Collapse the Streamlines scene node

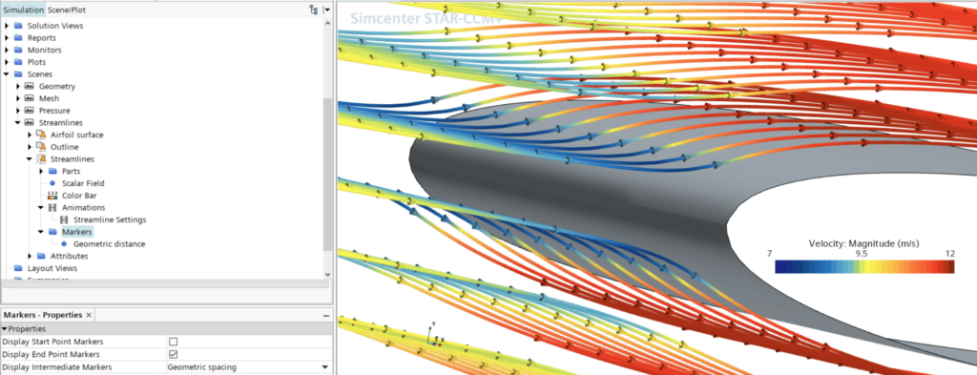coord(18,123)
